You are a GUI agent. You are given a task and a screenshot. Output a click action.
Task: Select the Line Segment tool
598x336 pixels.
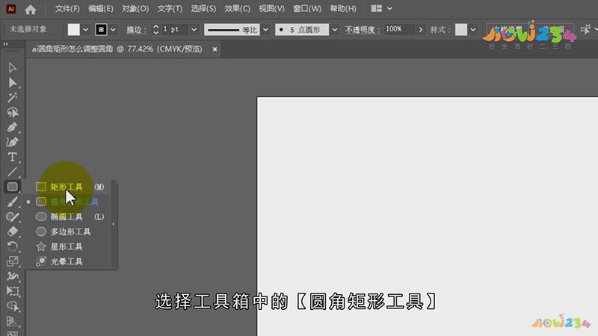click(x=12, y=172)
